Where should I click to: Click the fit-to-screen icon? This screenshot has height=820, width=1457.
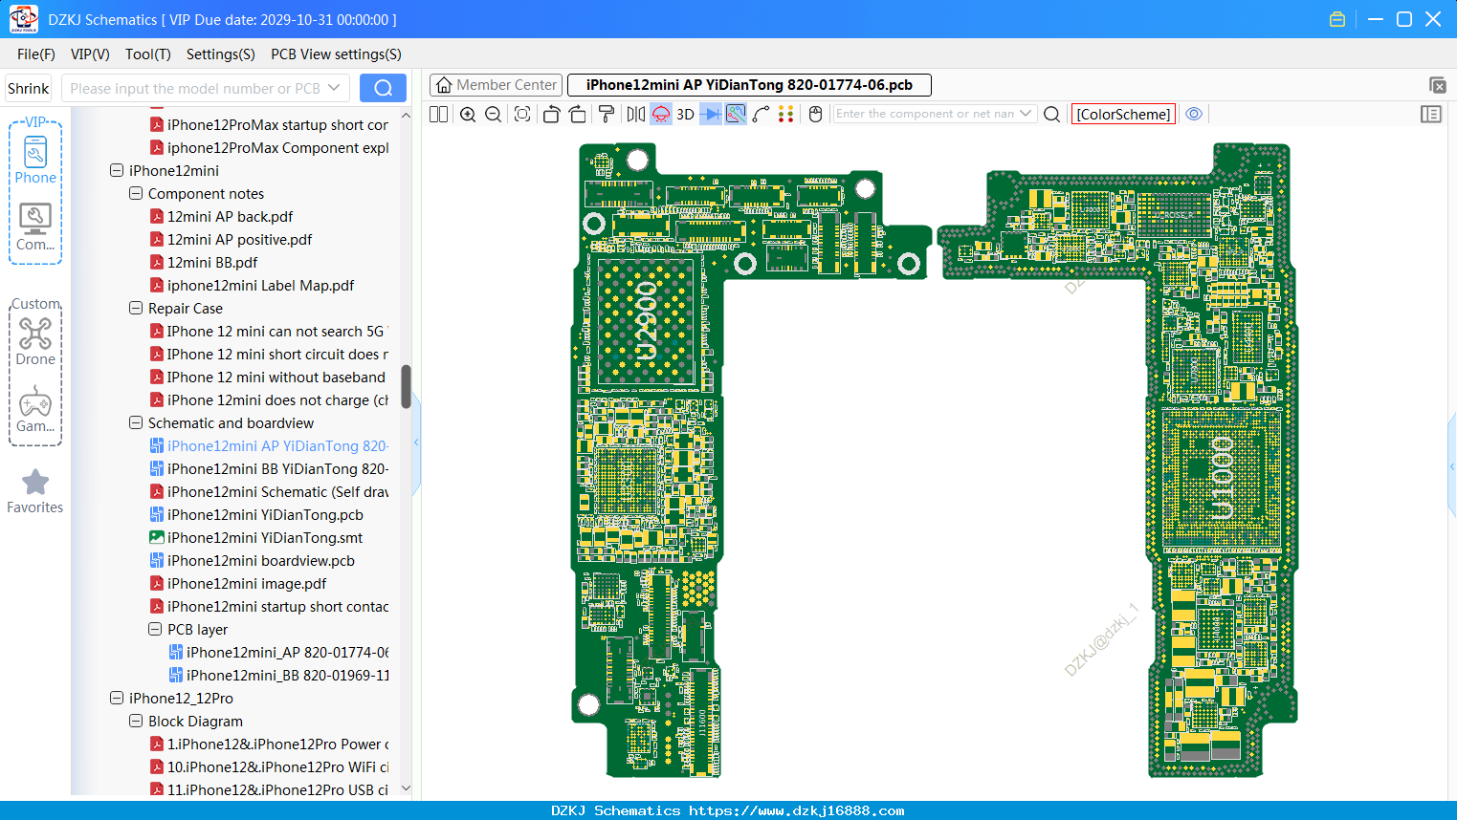point(522,114)
